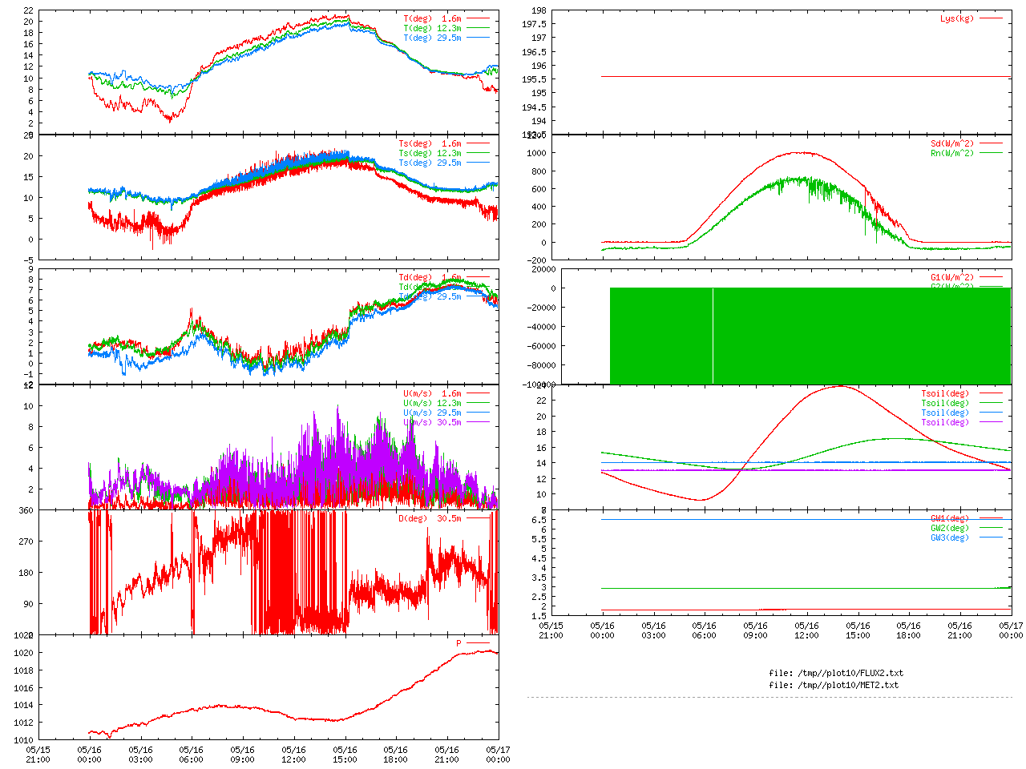Select the 1018 pressure axis tick
1026x769 pixels.
(24, 670)
